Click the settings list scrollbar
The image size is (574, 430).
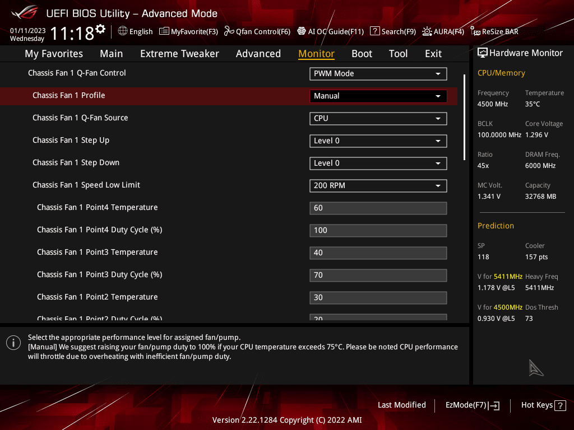464,117
